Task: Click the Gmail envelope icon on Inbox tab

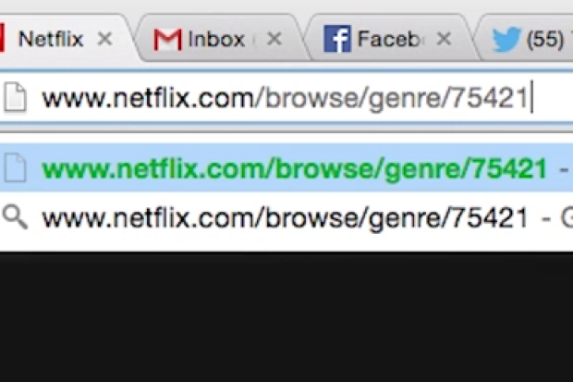Action: 167,39
